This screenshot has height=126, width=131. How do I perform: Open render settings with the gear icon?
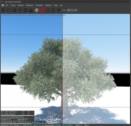[x=26, y=10]
